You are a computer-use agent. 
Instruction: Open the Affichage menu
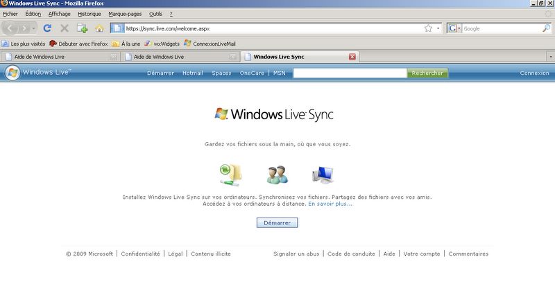click(x=60, y=14)
